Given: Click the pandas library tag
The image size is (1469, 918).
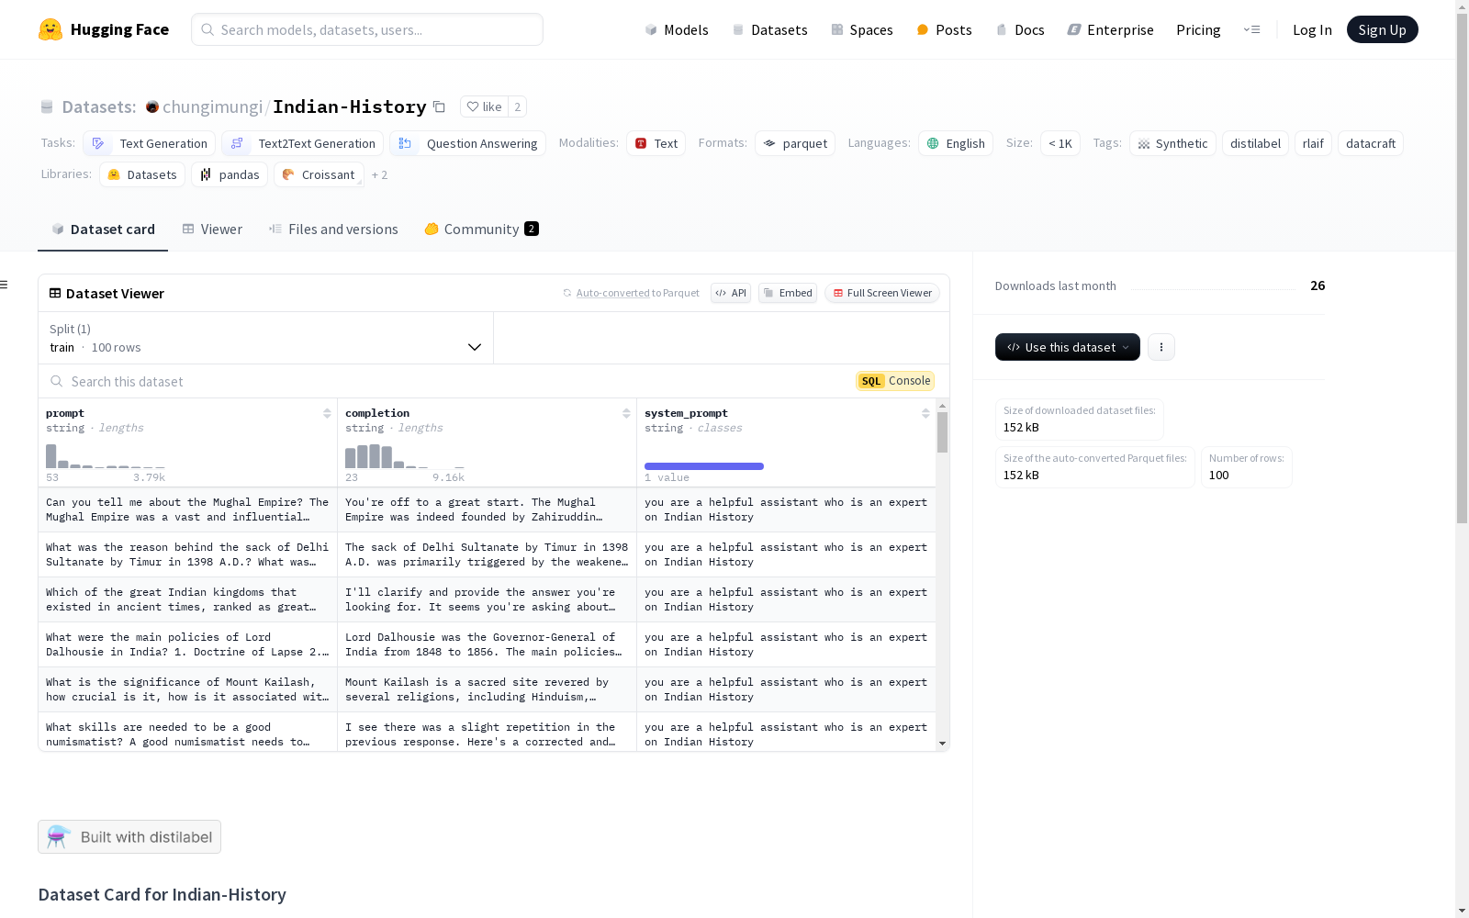Looking at the screenshot, I should [x=230, y=174].
